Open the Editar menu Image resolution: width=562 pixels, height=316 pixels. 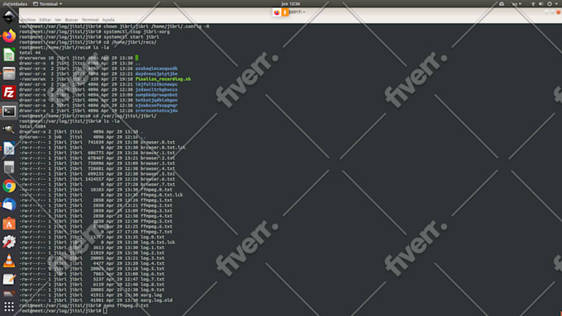[45, 20]
